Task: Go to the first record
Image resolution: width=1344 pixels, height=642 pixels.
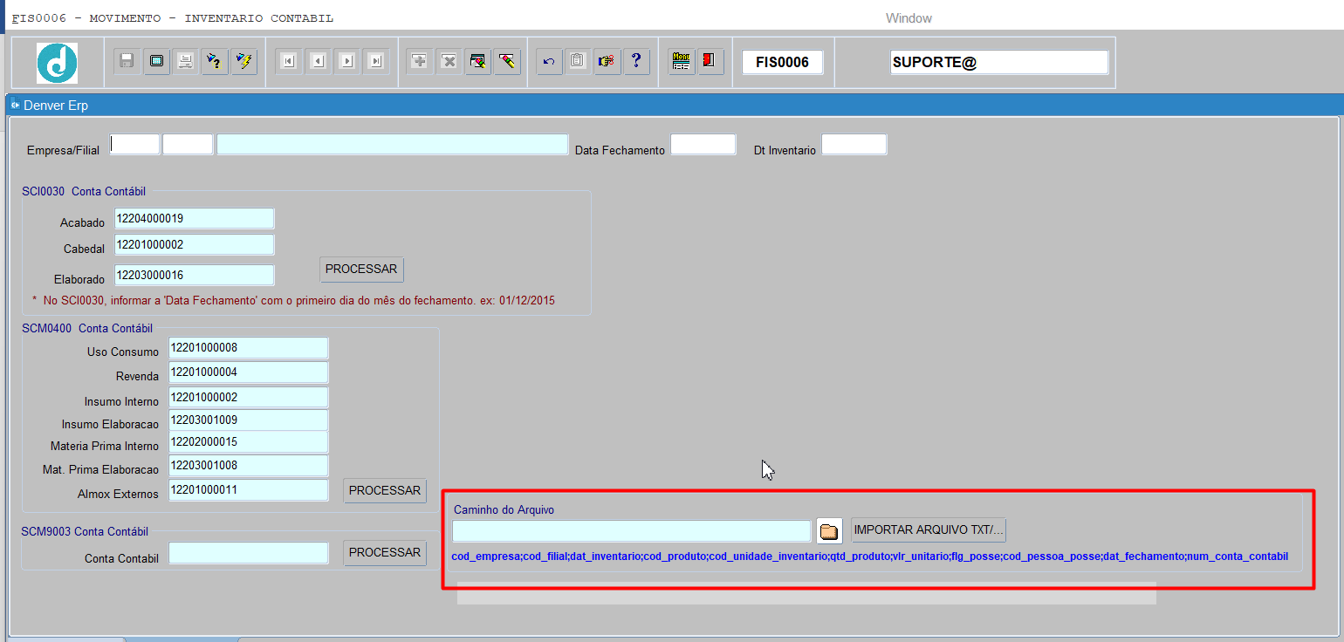Action: click(x=289, y=61)
